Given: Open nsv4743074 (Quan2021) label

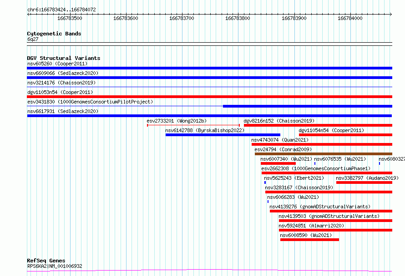Looking at the screenshot, I should point(280,140).
